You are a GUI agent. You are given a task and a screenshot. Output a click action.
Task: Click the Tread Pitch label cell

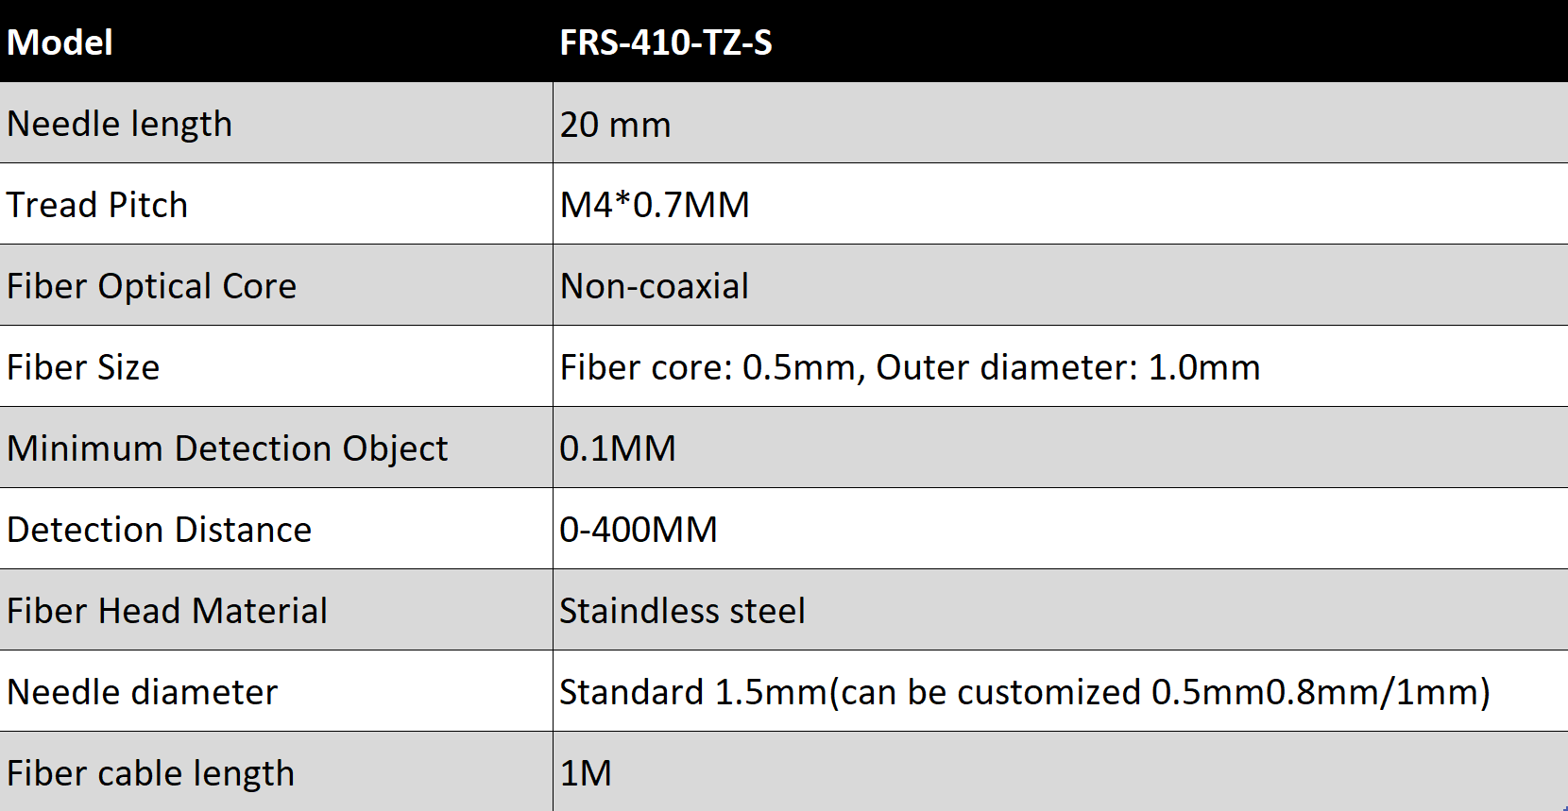pyautogui.click(x=276, y=204)
